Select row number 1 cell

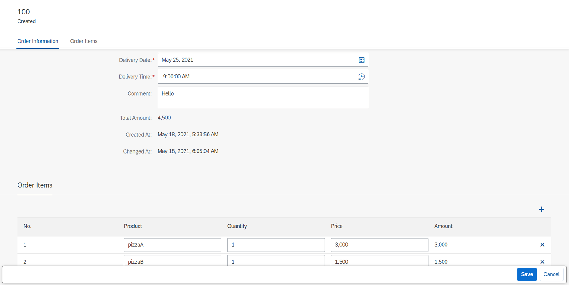[25, 245]
